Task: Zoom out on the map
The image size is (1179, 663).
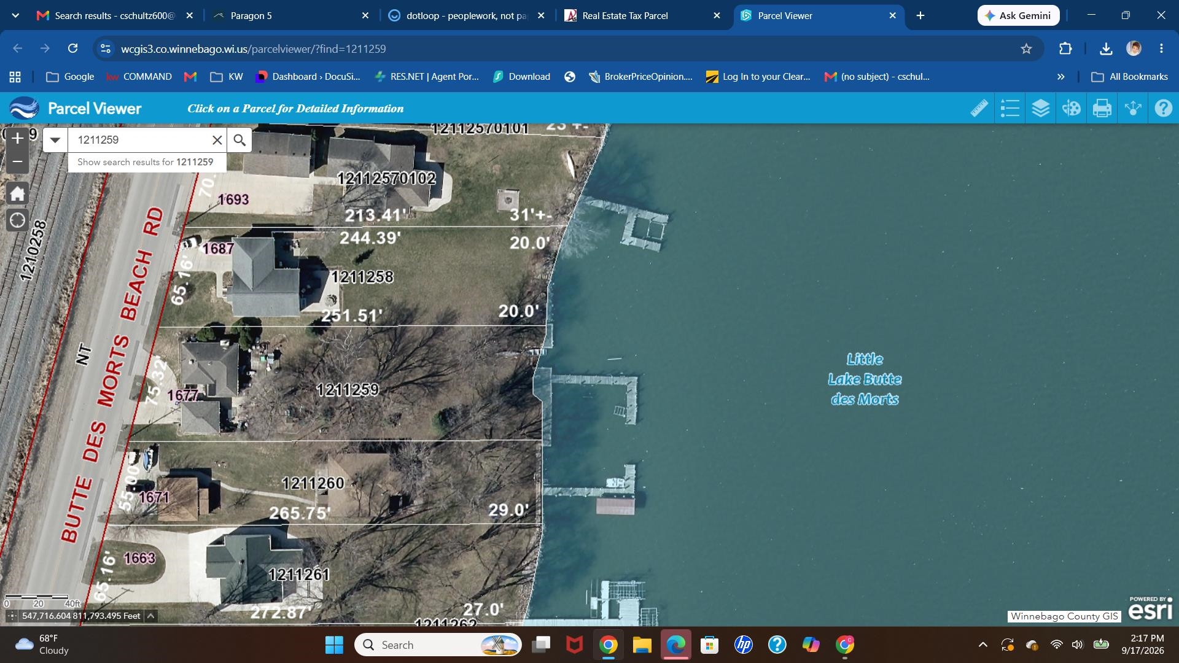Action: [x=17, y=162]
